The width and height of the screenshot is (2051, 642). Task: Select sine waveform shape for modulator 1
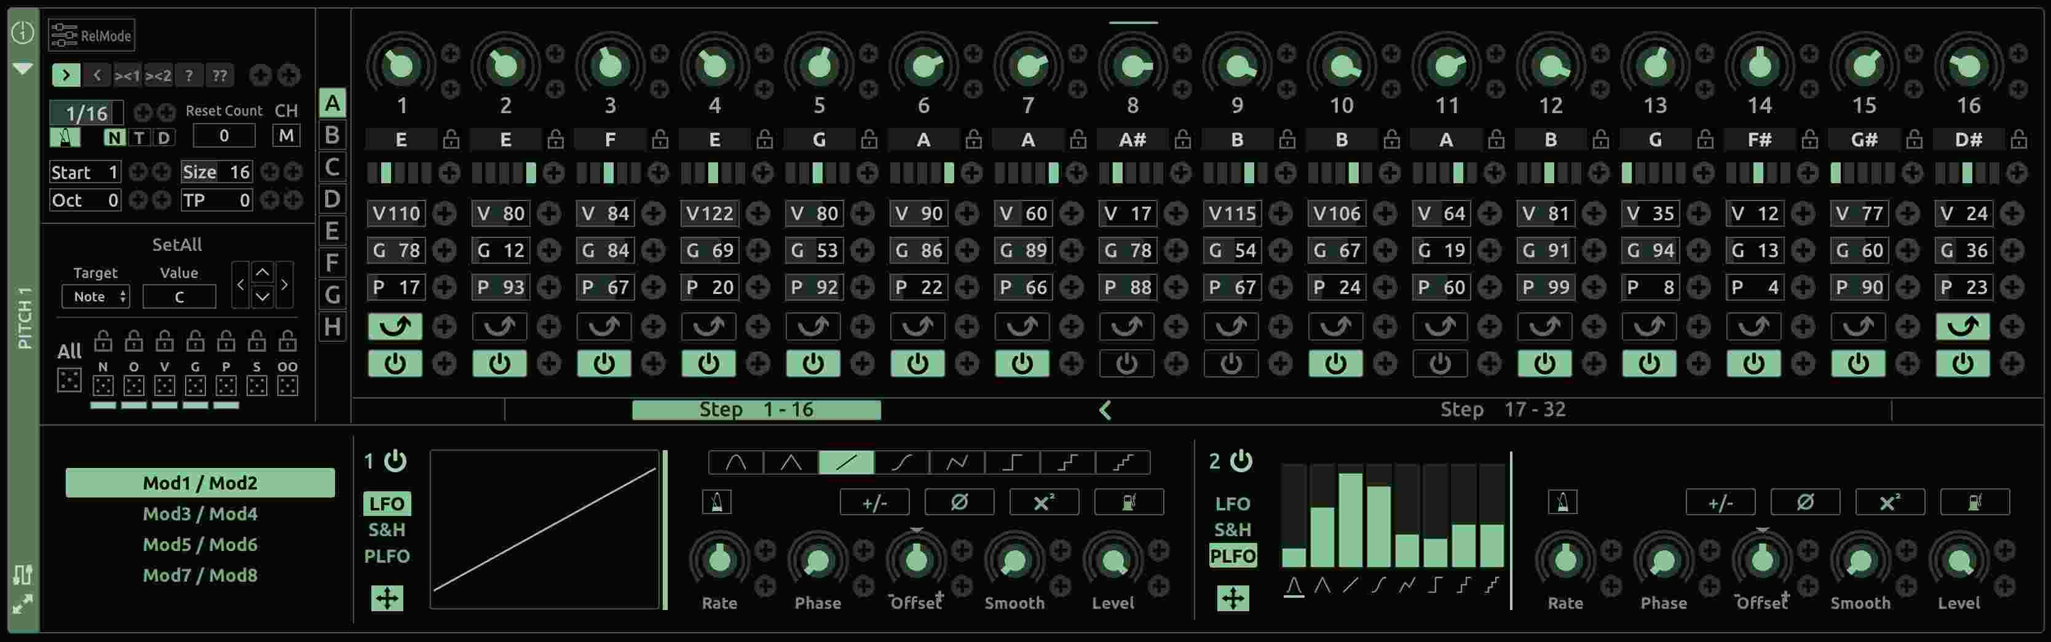coord(736,462)
